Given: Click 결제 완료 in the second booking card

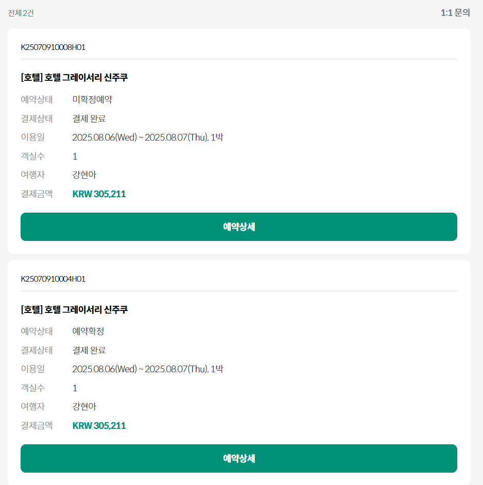Looking at the screenshot, I should pyautogui.click(x=89, y=350).
